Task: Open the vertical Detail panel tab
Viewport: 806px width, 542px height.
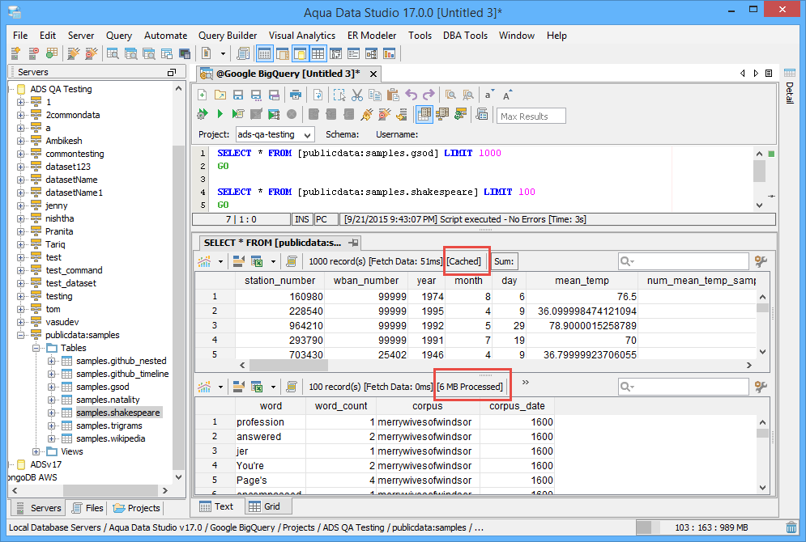Action: coord(790,85)
